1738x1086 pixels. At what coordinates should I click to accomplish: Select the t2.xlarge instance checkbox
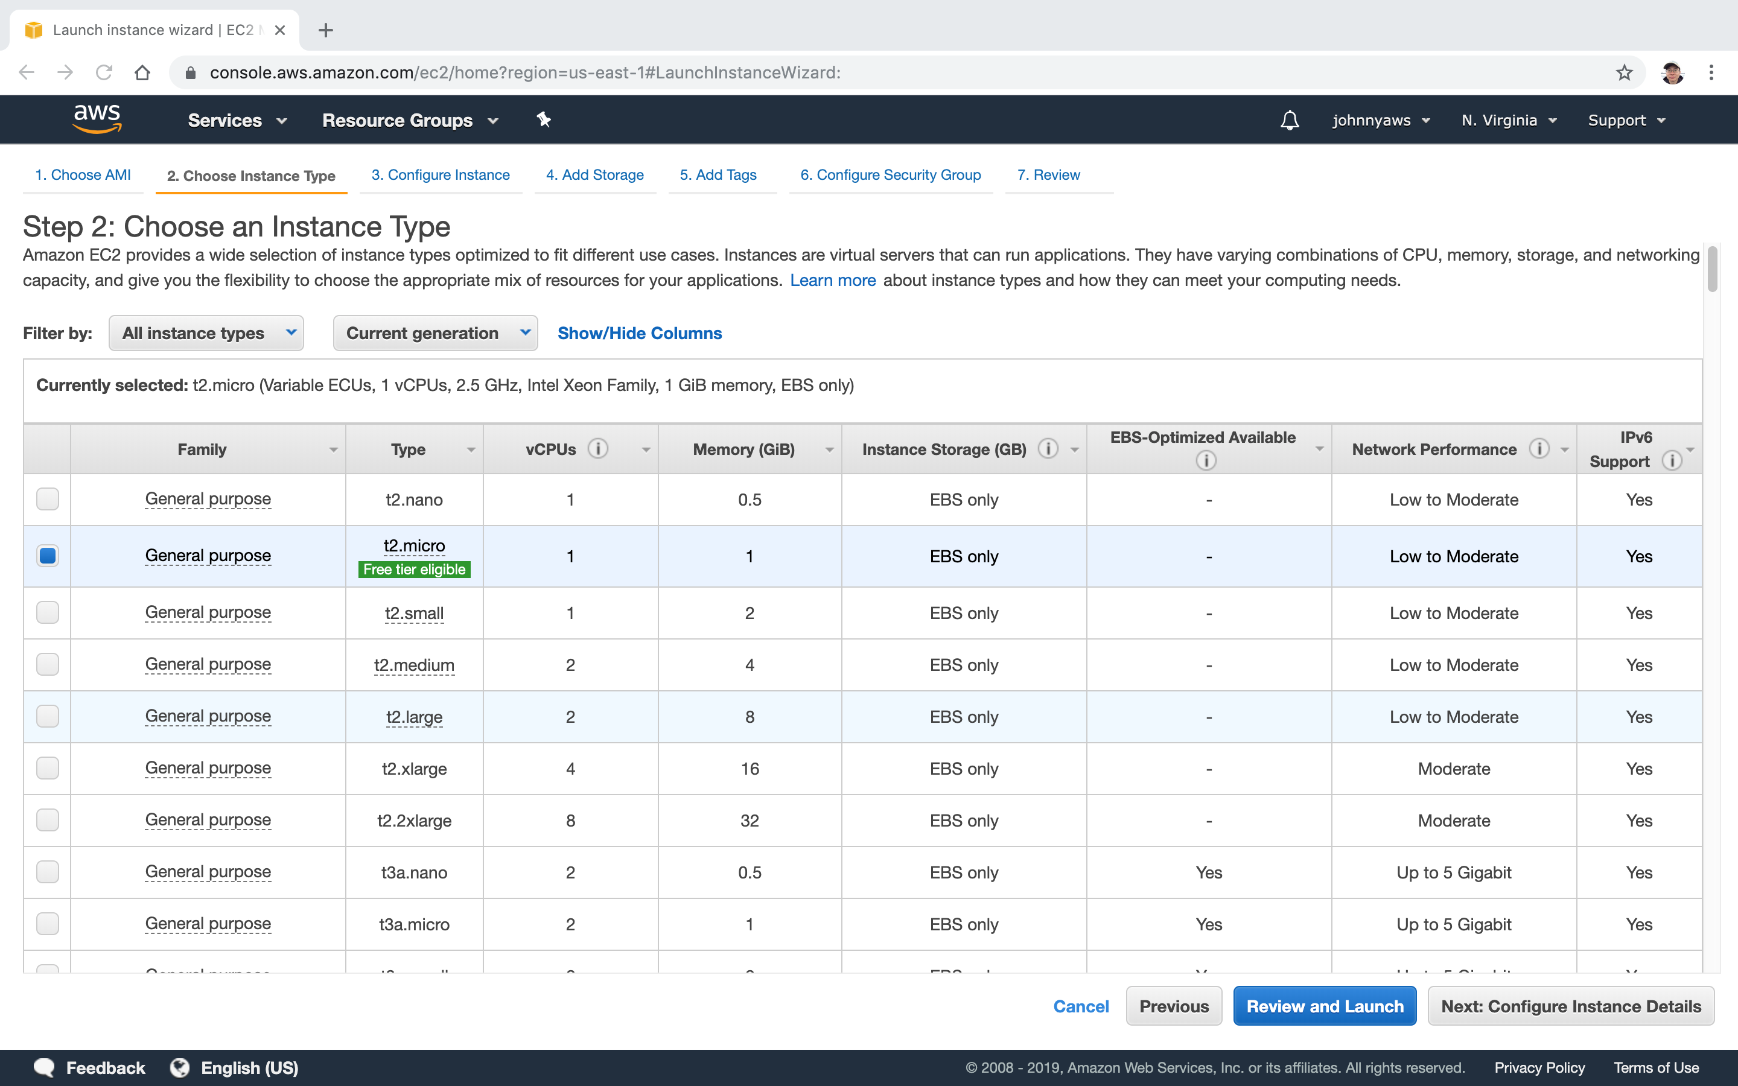(x=48, y=768)
